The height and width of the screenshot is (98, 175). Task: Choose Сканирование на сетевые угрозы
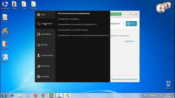73,30
